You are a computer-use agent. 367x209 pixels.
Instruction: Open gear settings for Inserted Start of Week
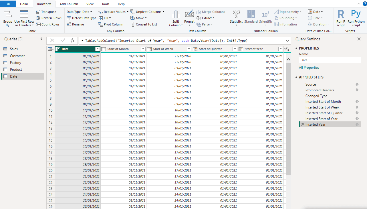tap(357, 107)
